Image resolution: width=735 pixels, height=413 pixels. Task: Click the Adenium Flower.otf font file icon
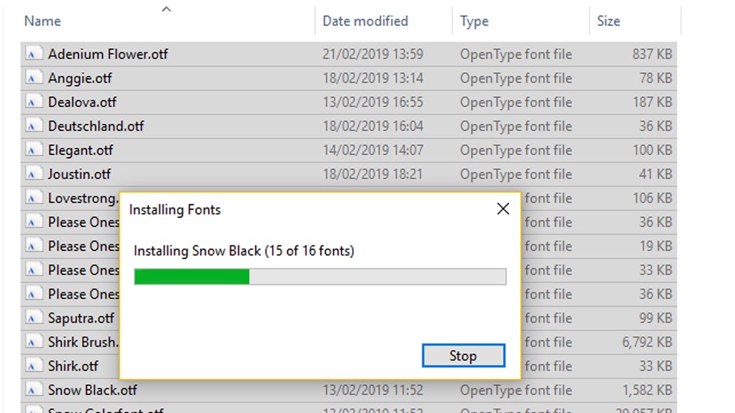point(34,54)
